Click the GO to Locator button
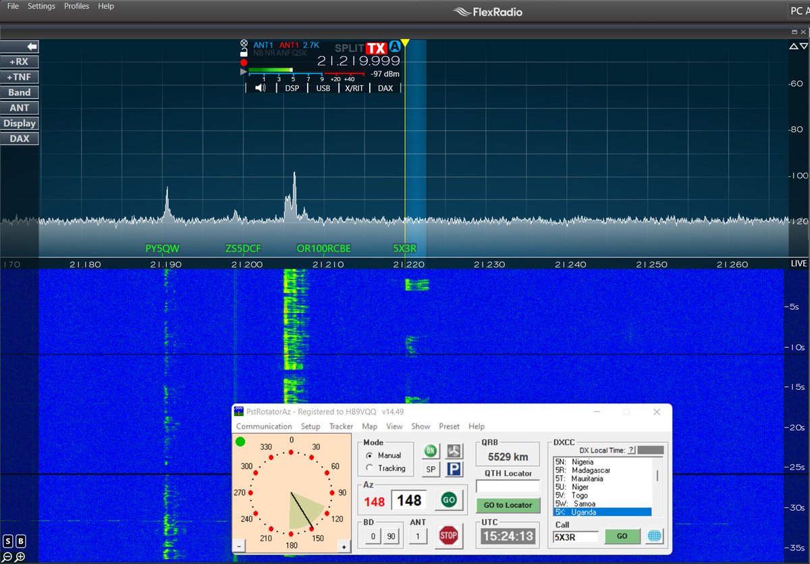810x564 pixels. point(508,505)
